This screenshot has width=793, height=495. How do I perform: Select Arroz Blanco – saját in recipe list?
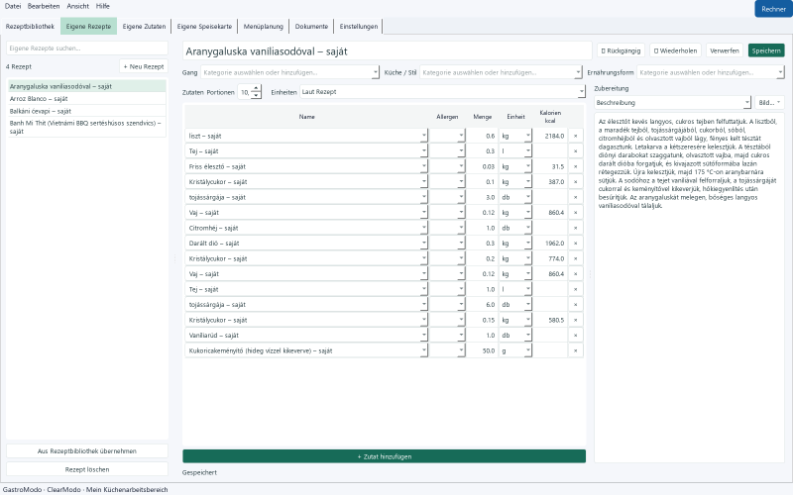click(x=87, y=98)
